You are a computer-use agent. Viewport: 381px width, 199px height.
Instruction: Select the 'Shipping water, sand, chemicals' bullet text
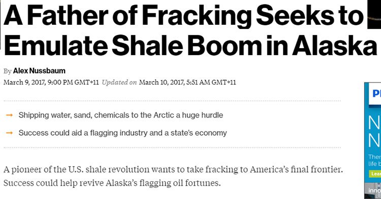tap(121, 115)
